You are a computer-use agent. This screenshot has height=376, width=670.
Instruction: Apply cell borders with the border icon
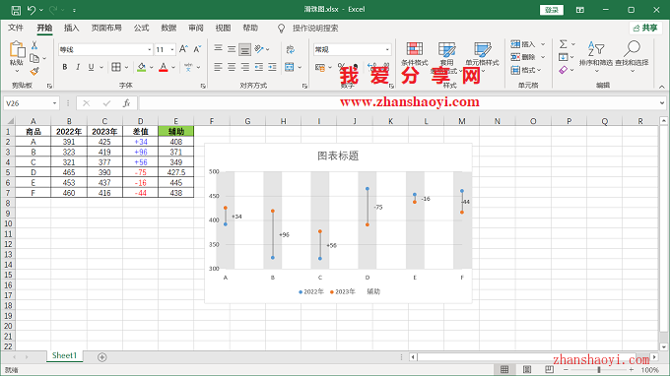pos(116,67)
